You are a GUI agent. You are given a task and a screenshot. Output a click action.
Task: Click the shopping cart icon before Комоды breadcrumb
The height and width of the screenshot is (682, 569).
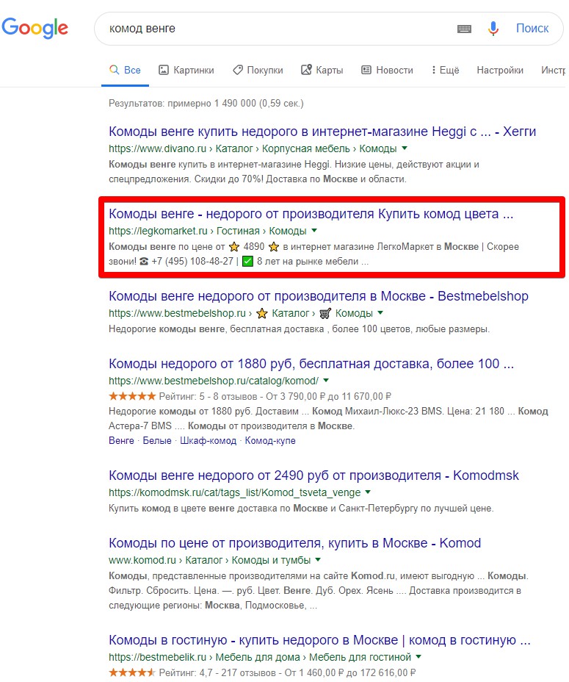click(x=325, y=313)
